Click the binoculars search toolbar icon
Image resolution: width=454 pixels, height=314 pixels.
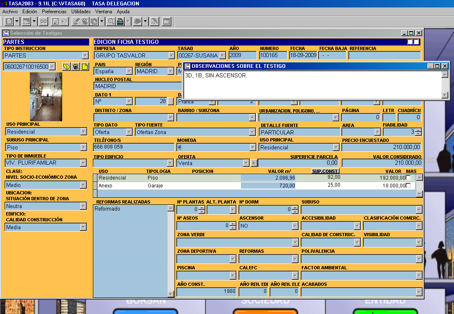pyautogui.click(x=44, y=21)
